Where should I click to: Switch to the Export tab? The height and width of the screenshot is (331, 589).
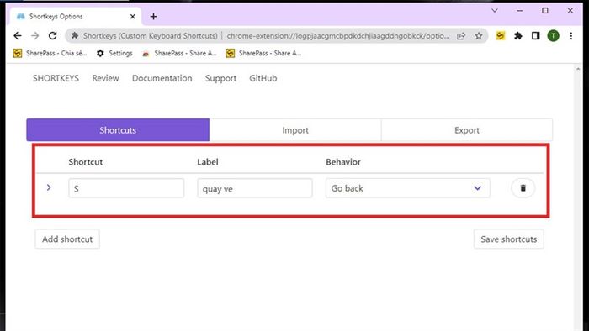point(467,130)
